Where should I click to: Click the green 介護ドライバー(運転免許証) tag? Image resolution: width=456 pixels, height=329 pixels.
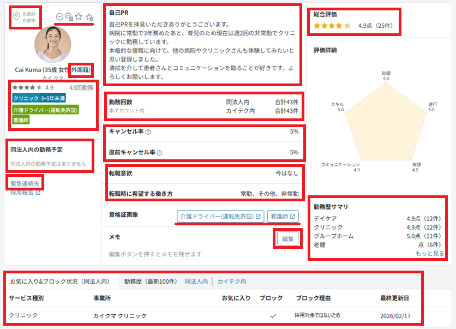45,110
